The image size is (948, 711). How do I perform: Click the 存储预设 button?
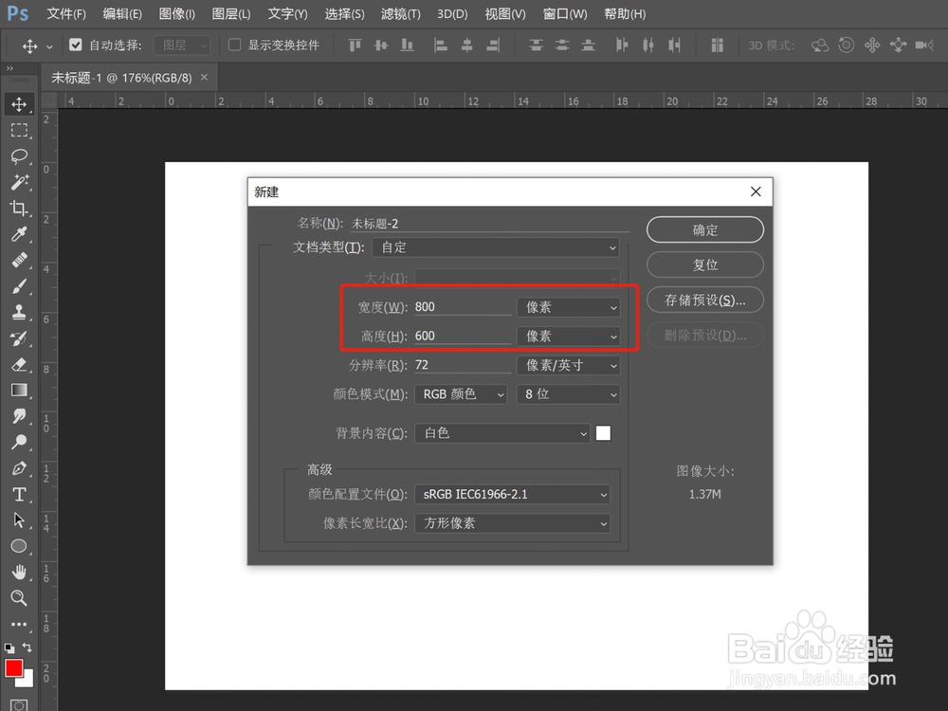click(705, 300)
